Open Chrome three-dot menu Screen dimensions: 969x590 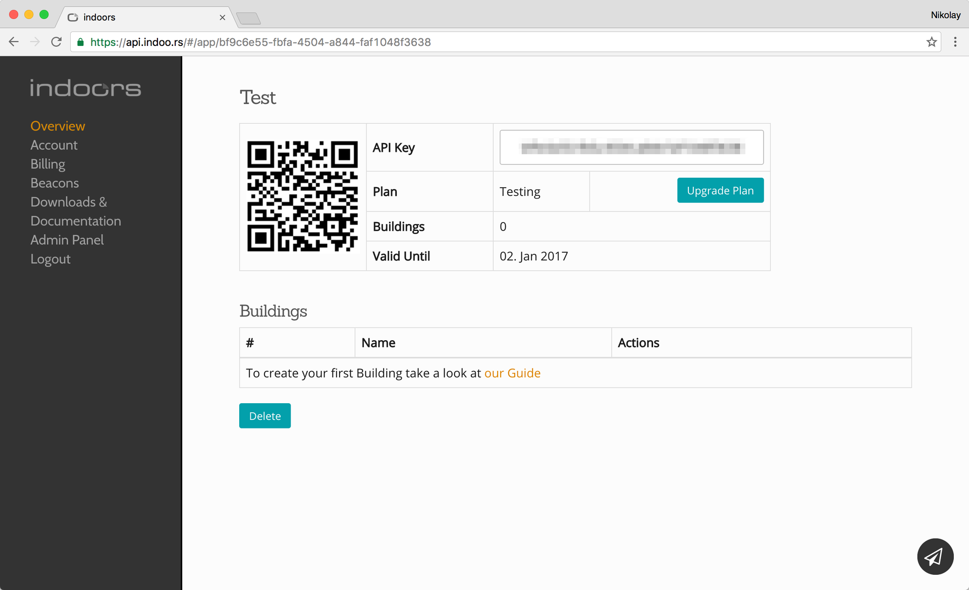point(955,42)
